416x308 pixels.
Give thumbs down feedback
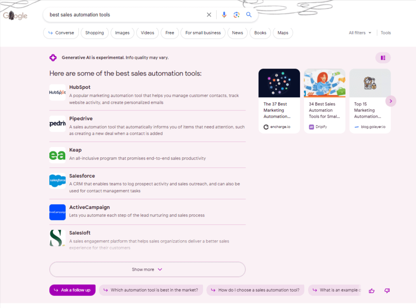tap(387, 291)
